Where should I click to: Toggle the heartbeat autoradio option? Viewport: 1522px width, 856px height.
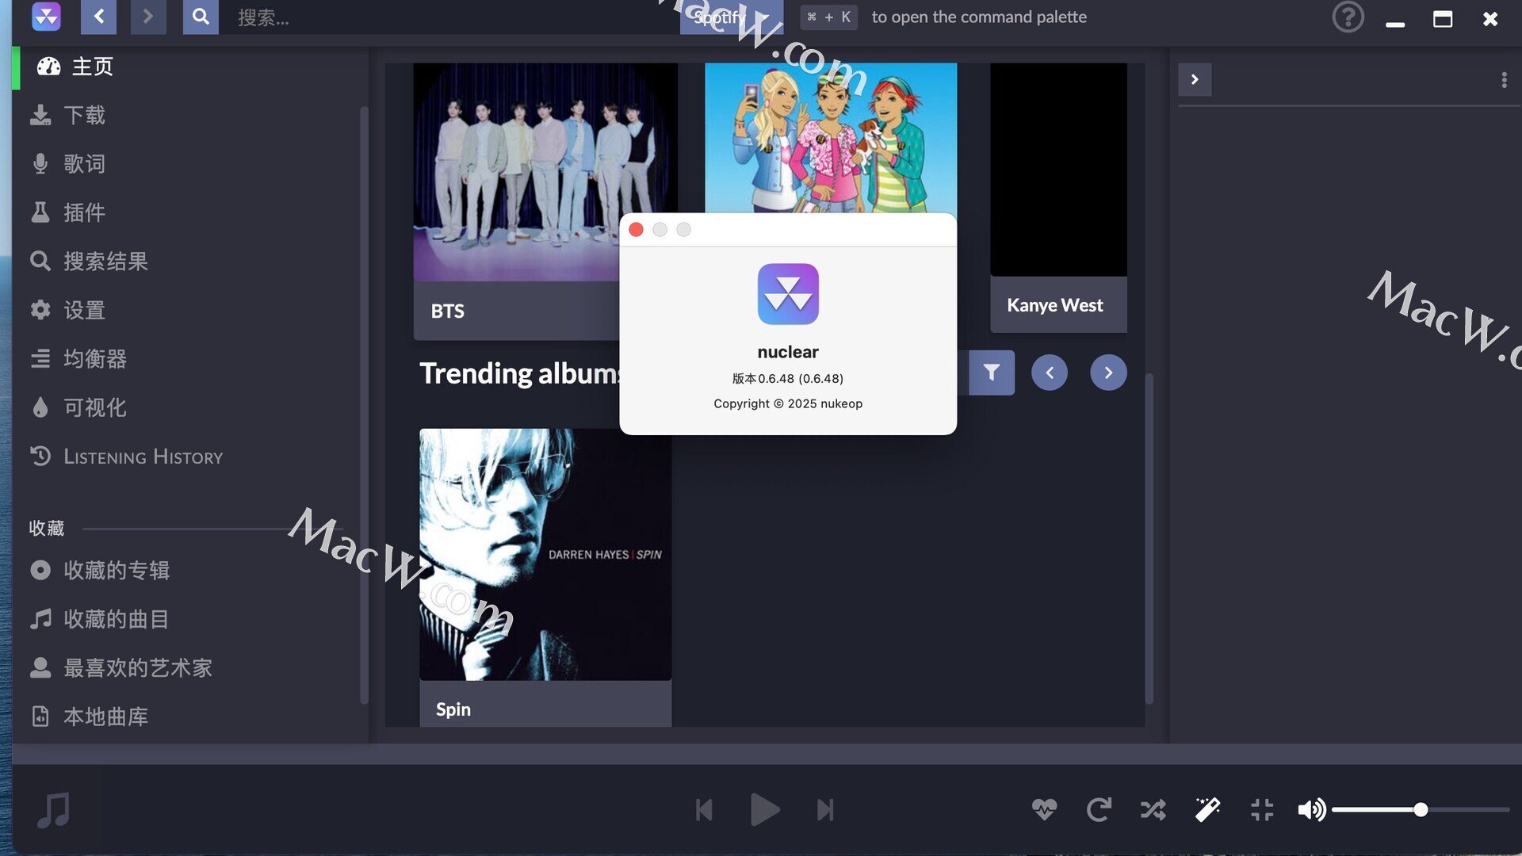tap(1044, 810)
